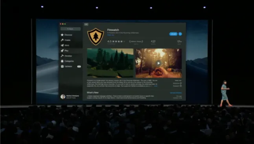
Task: Open the user account profile at sidebar bottom
Action: click(x=70, y=97)
